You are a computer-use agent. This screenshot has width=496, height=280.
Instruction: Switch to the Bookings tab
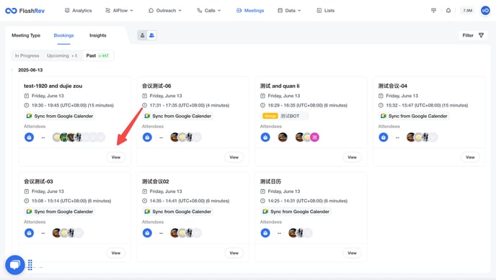tap(63, 35)
